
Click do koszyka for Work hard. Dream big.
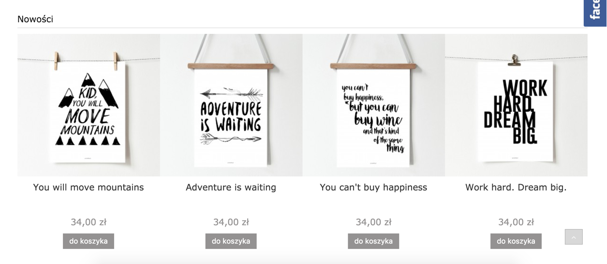[x=516, y=241]
